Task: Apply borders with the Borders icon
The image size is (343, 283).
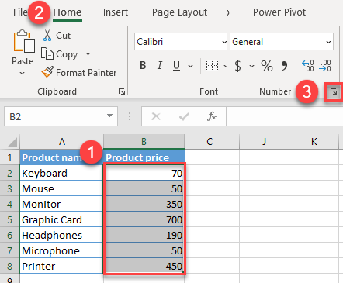Action: (x=212, y=66)
